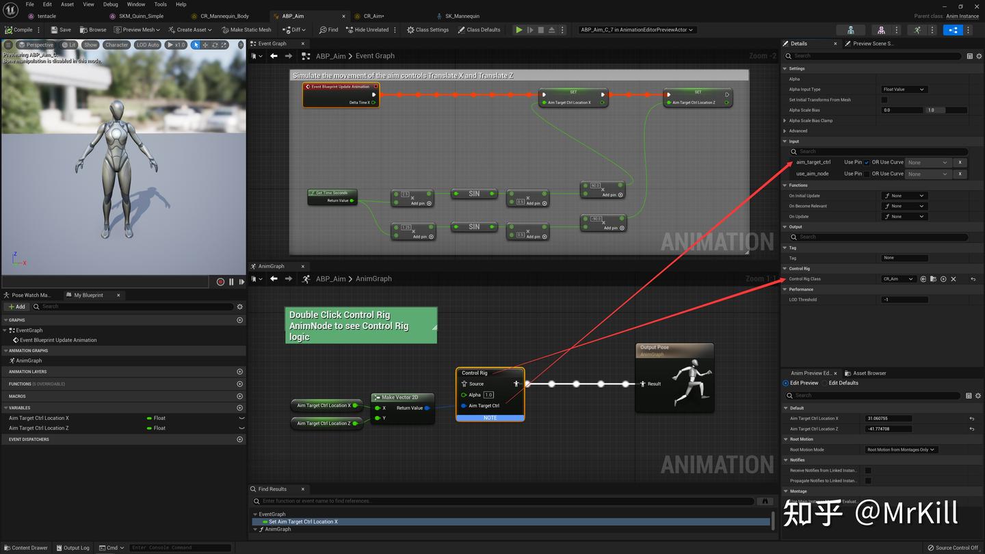Browse to the Control Rig Class asset
This screenshot has width=985, height=554.
(933, 279)
